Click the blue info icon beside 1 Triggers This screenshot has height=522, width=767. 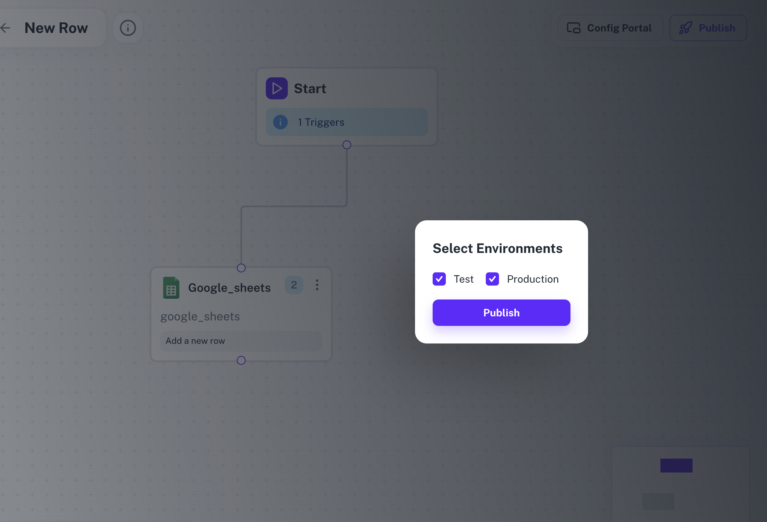click(x=280, y=122)
